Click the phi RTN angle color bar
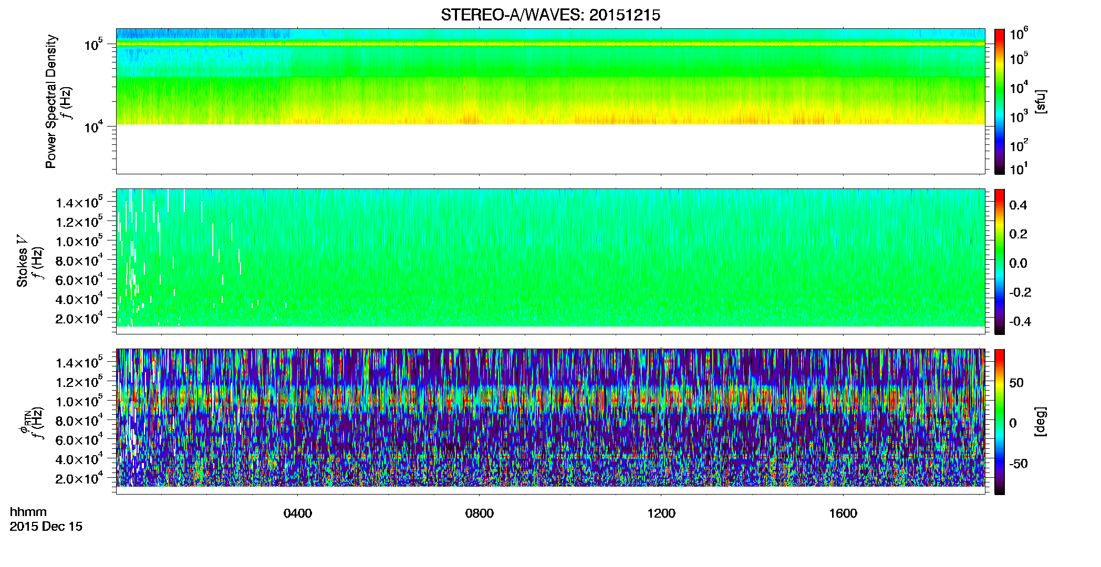Screen dimensions: 1101x567 (x=1000, y=422)
